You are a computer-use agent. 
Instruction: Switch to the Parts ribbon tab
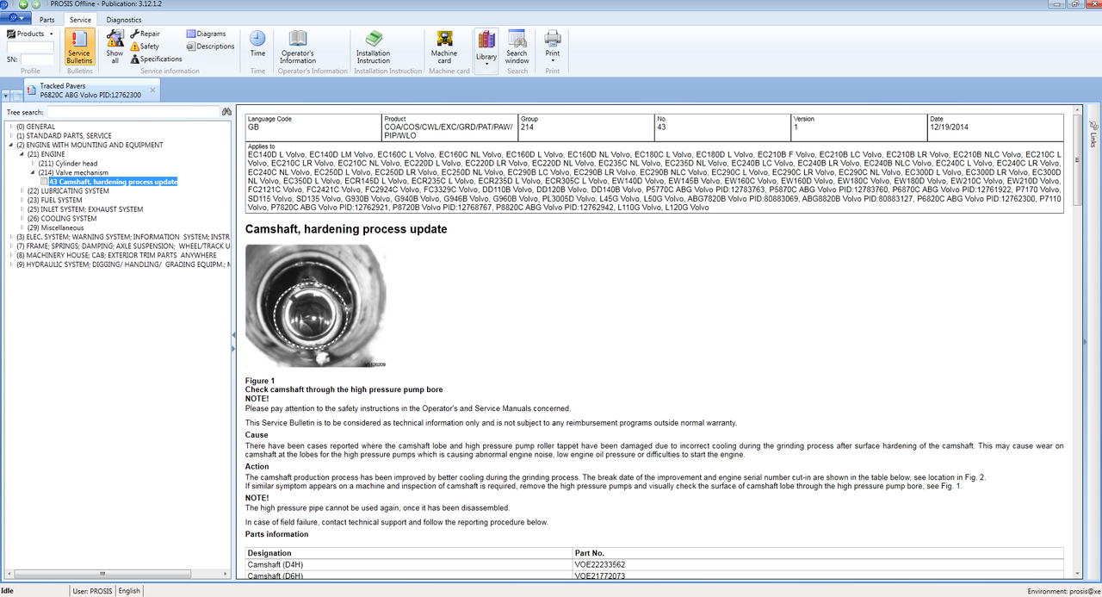46,19
